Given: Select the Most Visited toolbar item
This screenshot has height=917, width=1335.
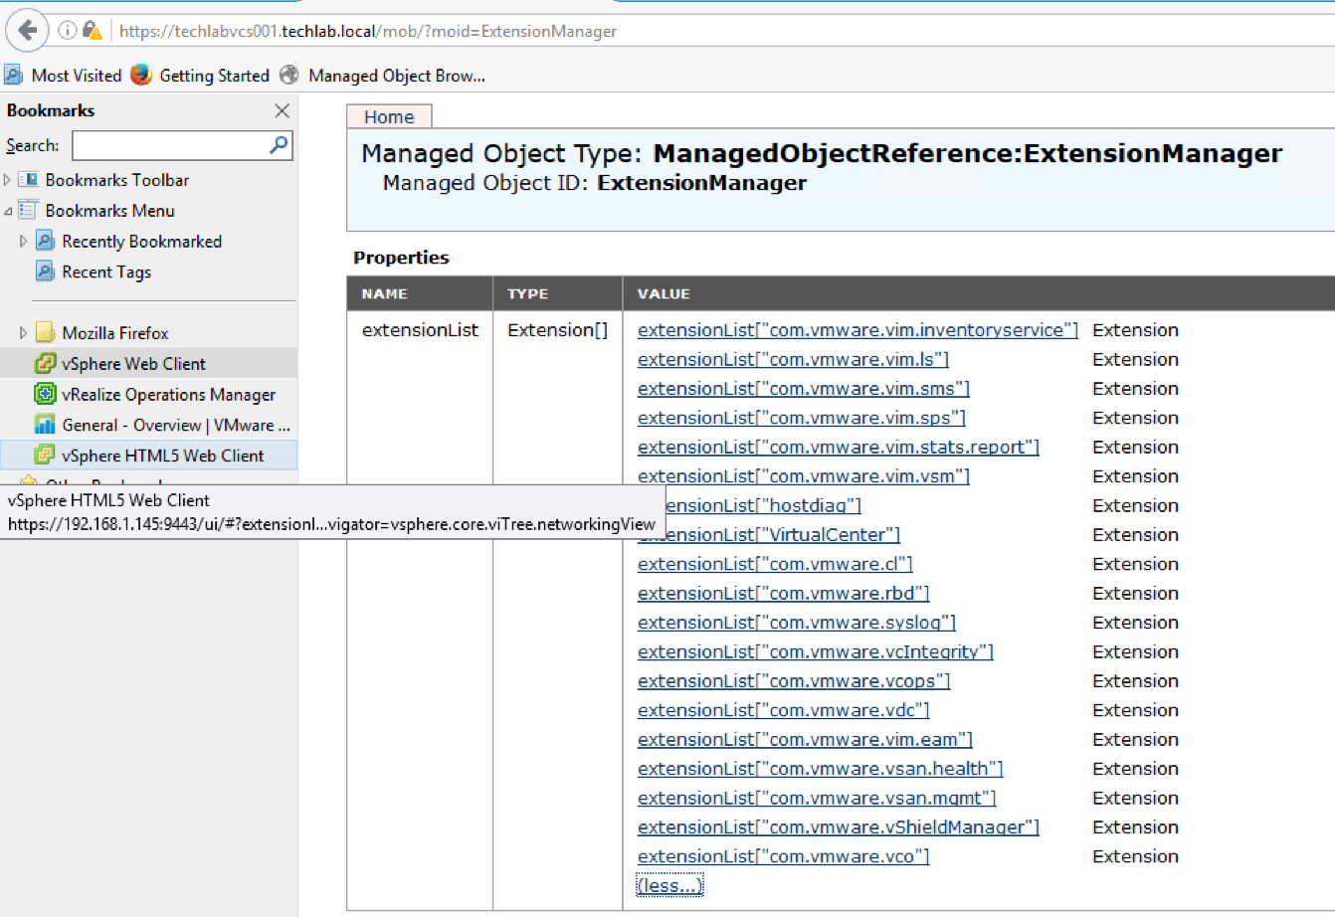Looking at the screenshot, I should [63, 76].
